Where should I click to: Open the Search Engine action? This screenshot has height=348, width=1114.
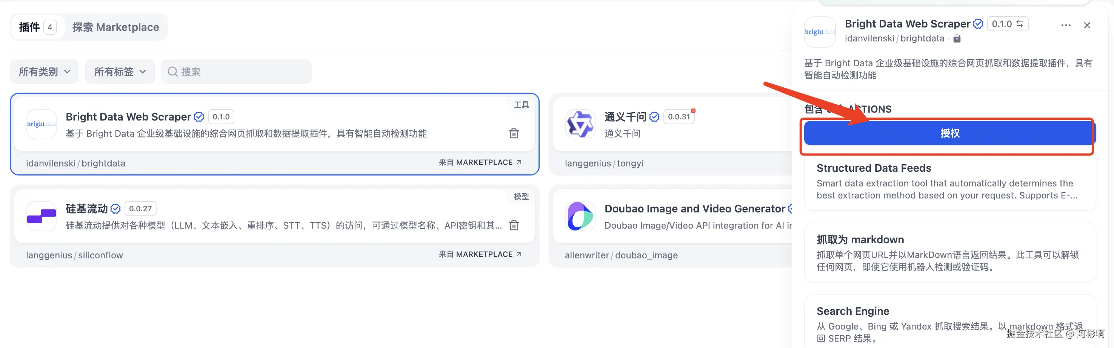[x=950, y=322]
